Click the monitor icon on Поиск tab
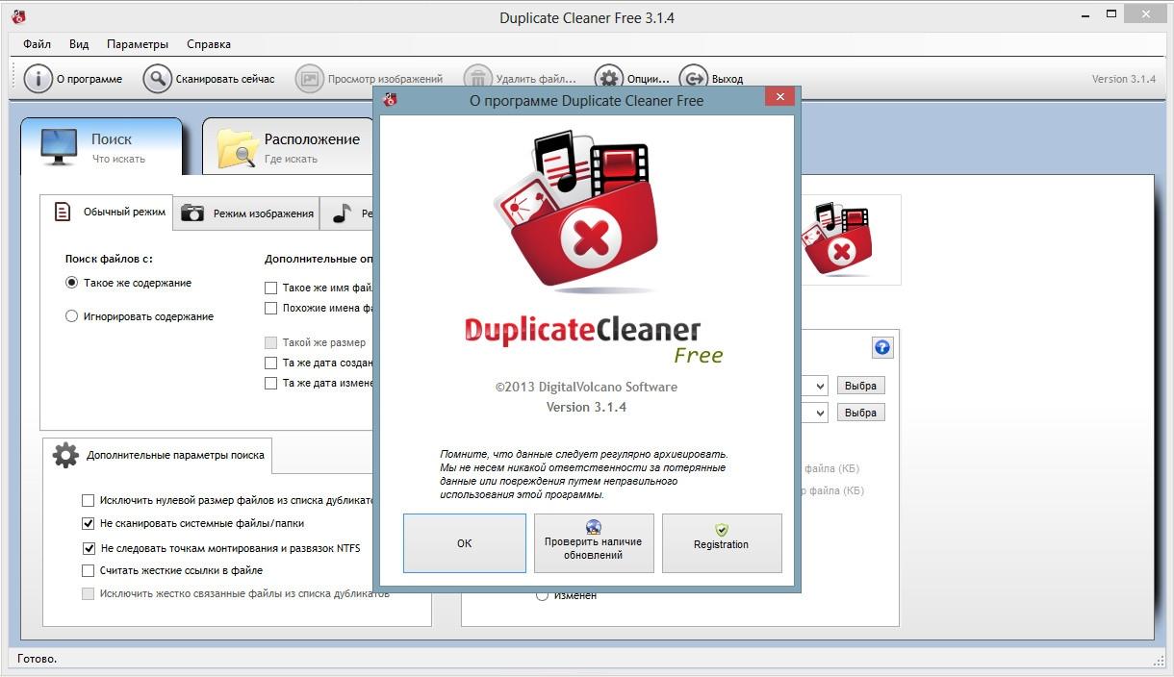The height and width of the screenshot is (677, 1174). click(x=59, y=147)
